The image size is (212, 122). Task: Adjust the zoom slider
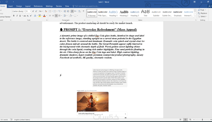[202, 120]
